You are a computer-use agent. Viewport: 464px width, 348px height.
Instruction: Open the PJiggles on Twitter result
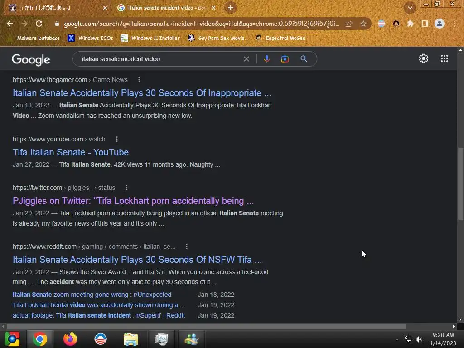click(133, 201)
